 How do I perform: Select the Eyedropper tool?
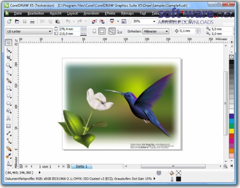click(9, 156)
